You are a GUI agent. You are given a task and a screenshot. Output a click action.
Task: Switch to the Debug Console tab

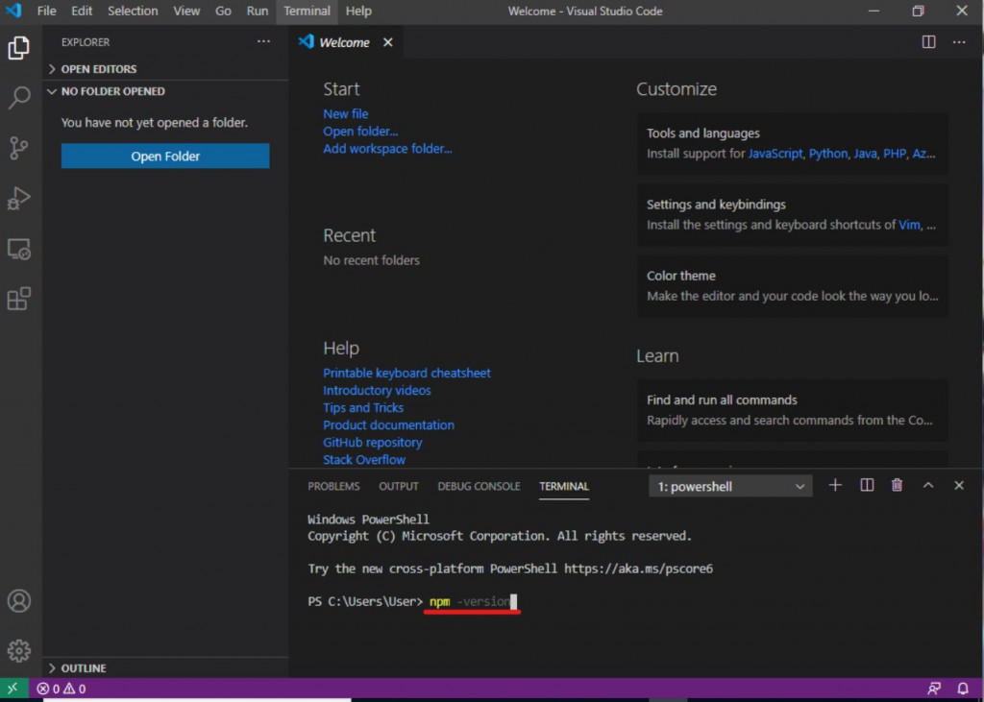coord(479,486)
